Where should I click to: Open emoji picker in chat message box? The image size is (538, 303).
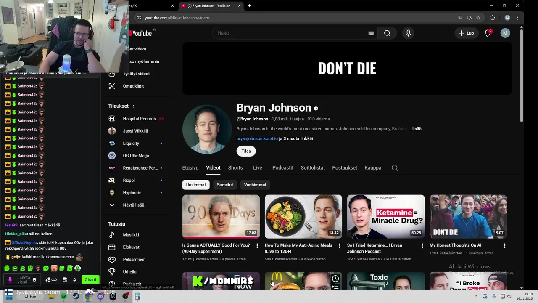[34, 280]
